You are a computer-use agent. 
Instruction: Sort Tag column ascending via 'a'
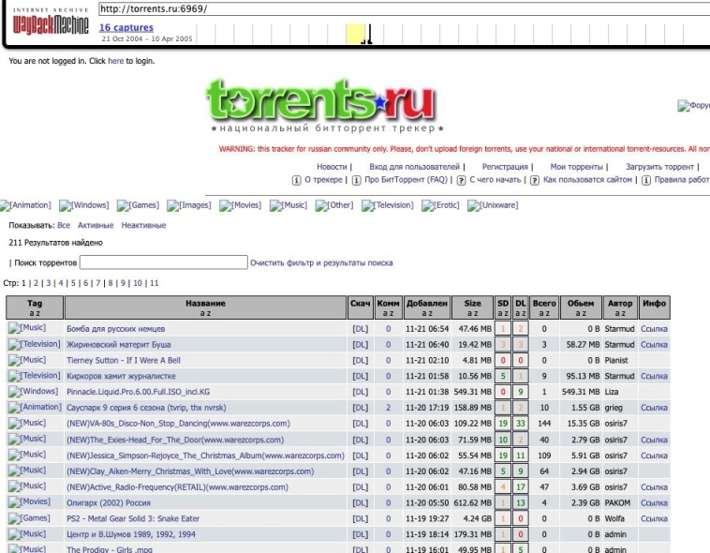point(32,313)
